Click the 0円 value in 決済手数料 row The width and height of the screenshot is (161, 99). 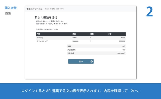(x=124, y=50)
